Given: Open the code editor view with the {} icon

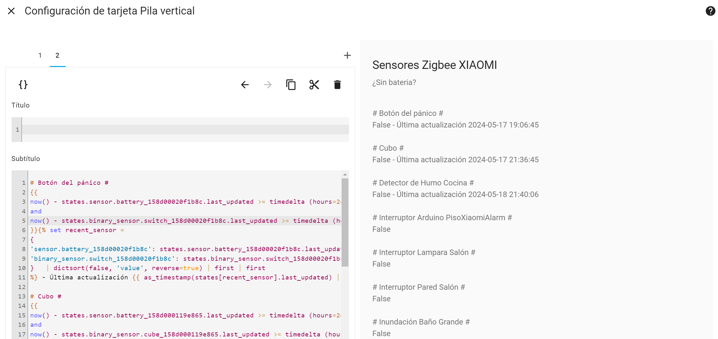Looking at the screenshot, I should 23,85.
